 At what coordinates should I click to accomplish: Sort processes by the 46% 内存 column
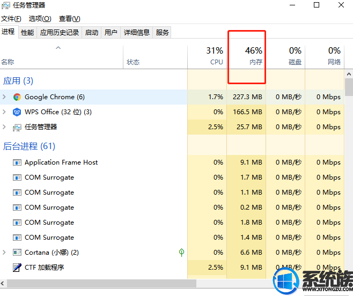pos(246,57)
